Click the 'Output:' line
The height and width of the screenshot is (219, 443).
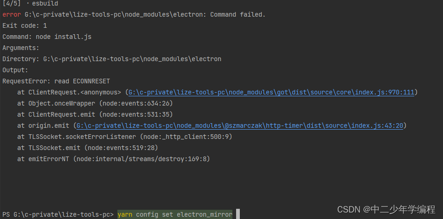[x=15, y=70]
